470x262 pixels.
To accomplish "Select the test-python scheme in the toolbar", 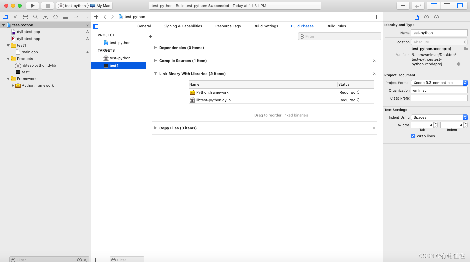I will tap(72, 6).
